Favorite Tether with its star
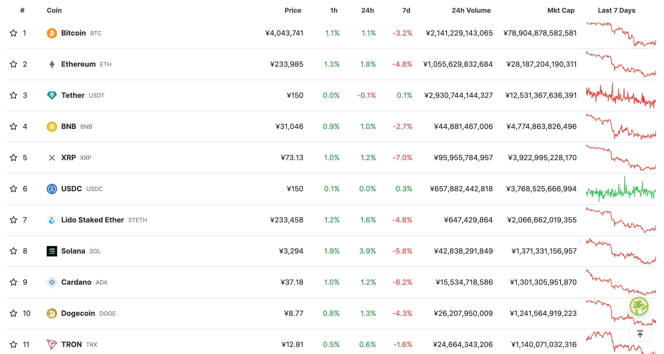 (x=13, y=95)
